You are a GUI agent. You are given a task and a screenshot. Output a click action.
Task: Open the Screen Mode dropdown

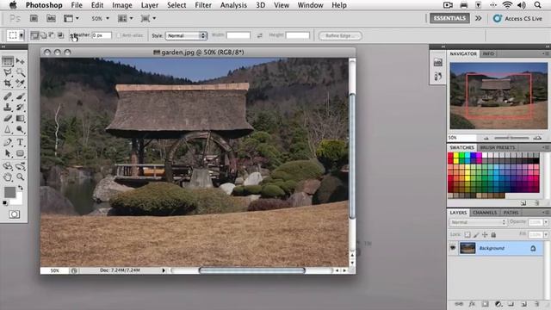148,18
